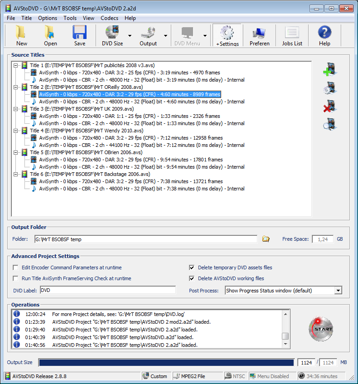Click the Remove Title icon with red X

pos(330,106)
